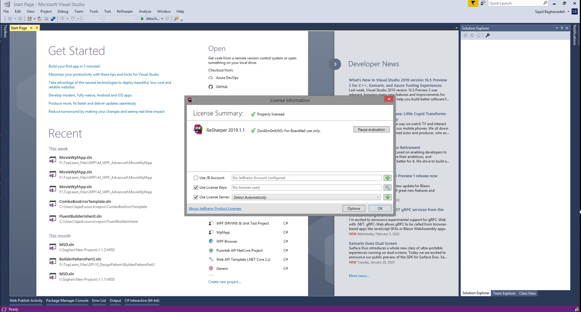Click the Quick Launch search field
This screenshot has width=581, height=312.
click(515, 3)
